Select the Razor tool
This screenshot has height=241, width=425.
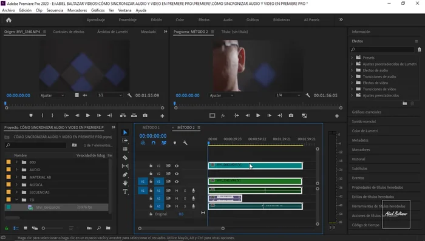[125, 157]
